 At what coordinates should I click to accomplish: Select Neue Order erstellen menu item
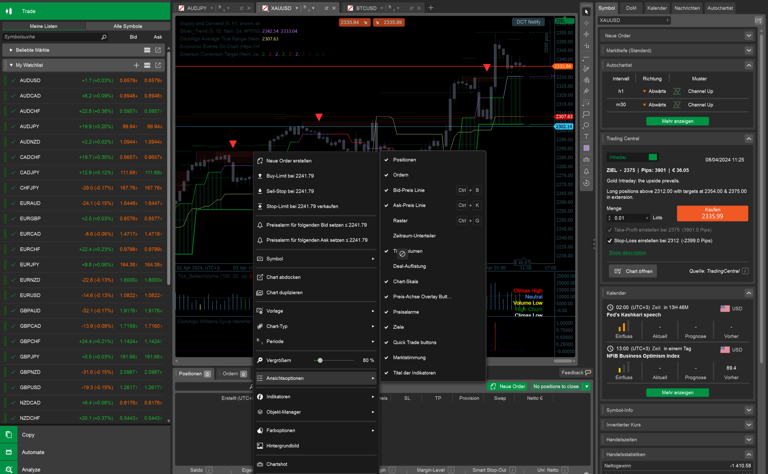coord(316,161)
